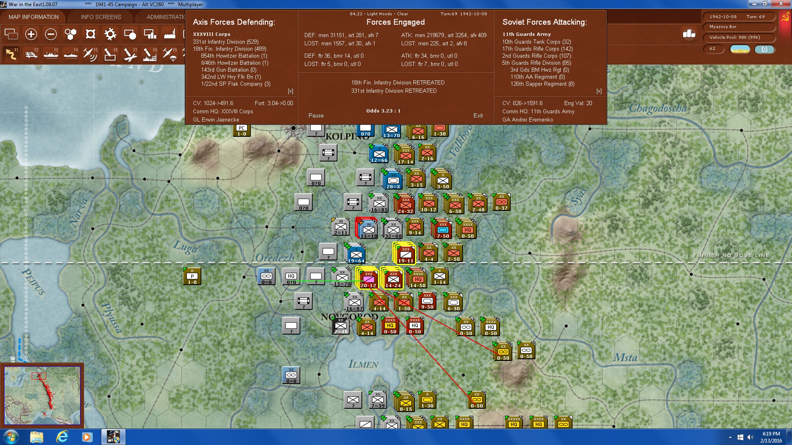Select the blue 19=64 Finnish counter
The height and width of the screenshot is (445, 792).
point(356,253)
